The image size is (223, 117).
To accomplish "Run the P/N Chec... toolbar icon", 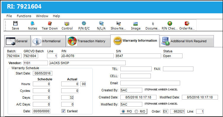I will [x=170, y=23].
